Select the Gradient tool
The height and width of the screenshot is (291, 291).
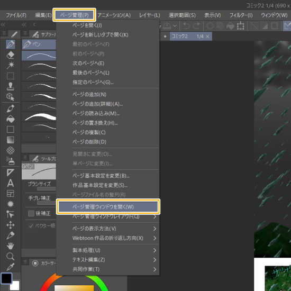click(x=11, y=140)
